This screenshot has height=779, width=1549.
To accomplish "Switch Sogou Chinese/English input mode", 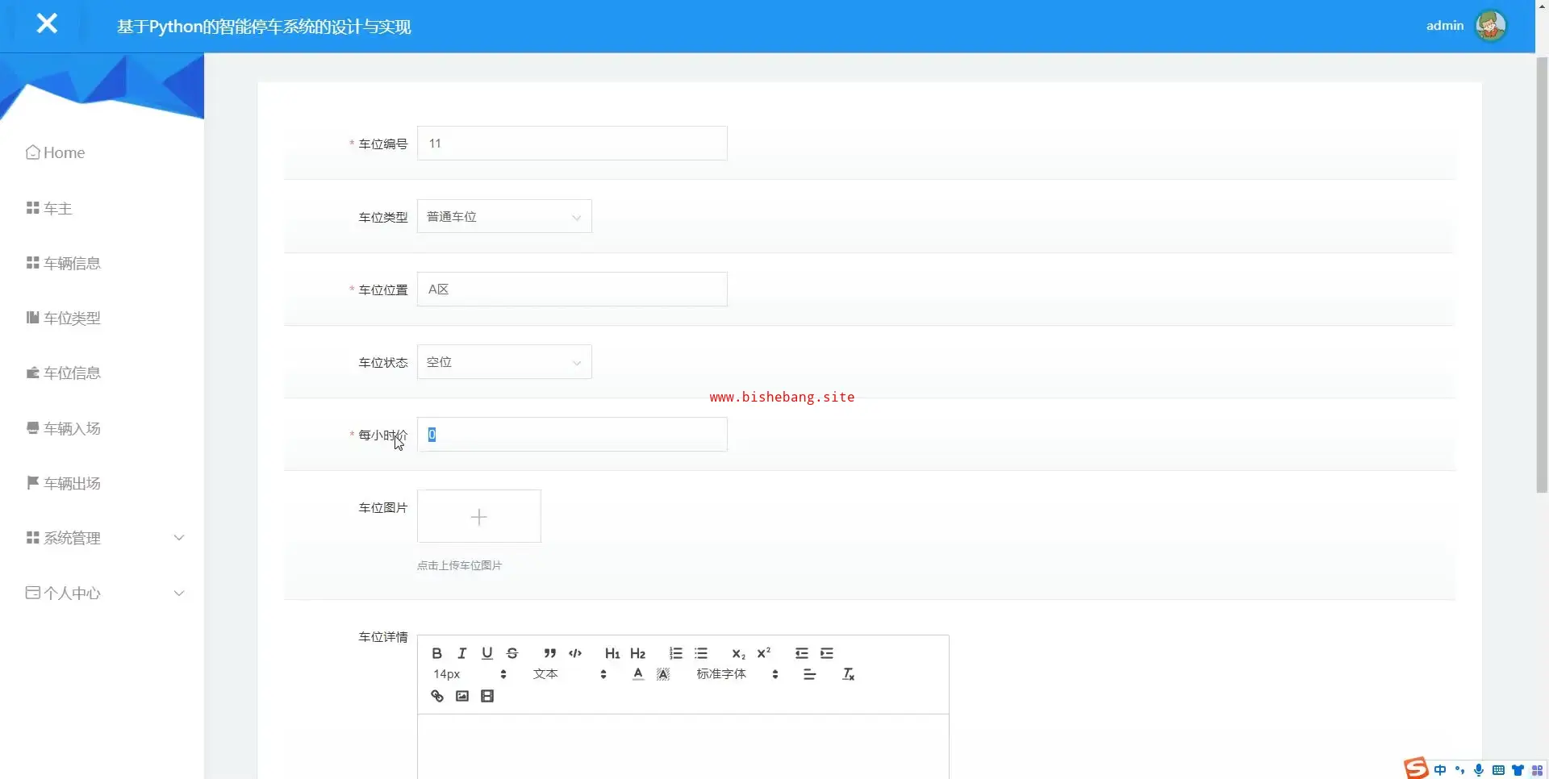I will click(x=1440, y=770).
